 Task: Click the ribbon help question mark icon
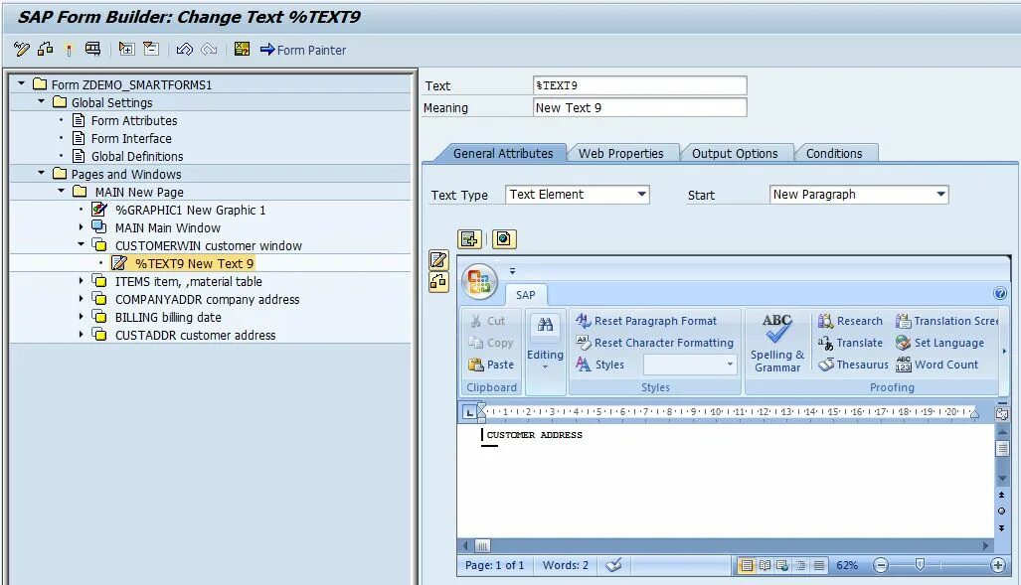coord(1000,293)
